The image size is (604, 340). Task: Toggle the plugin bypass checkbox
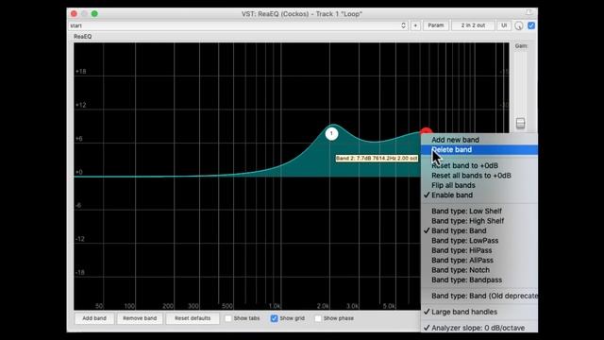click(x=531, y=25)
